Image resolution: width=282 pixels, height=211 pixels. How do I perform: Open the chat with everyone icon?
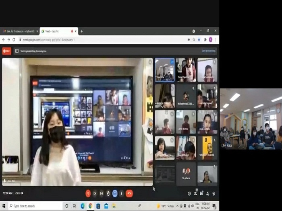201,194
